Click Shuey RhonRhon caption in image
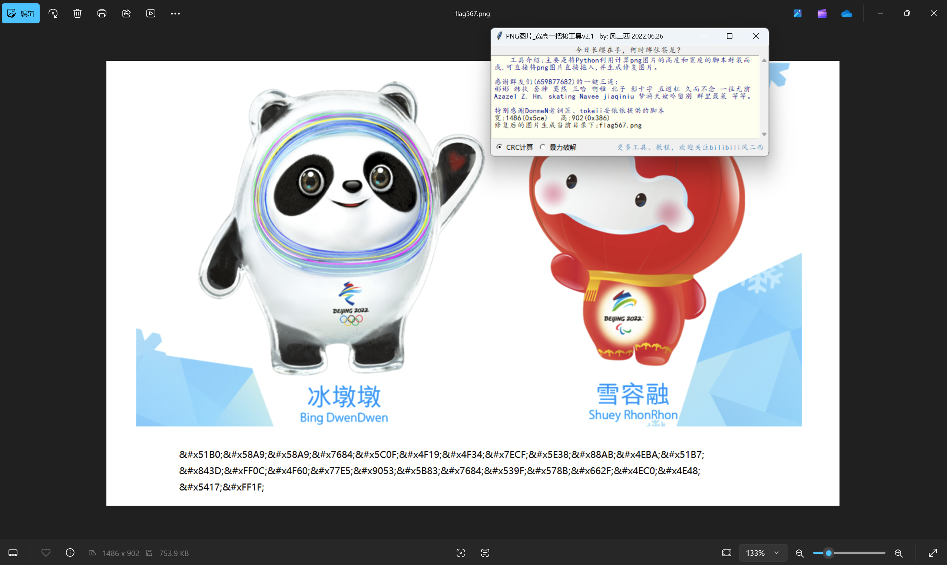 [x=633, y=415]
